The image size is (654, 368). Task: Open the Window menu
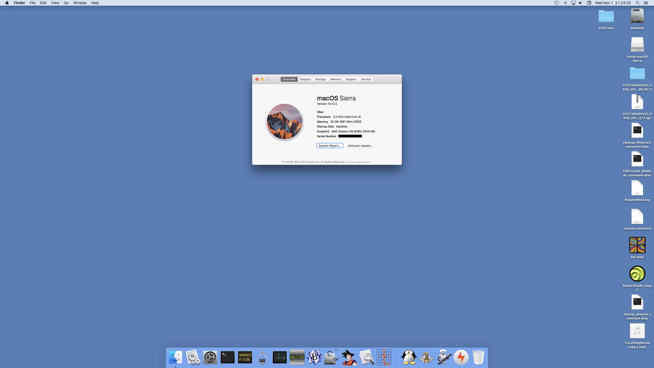pyautogui.click(x=80, y=3)
